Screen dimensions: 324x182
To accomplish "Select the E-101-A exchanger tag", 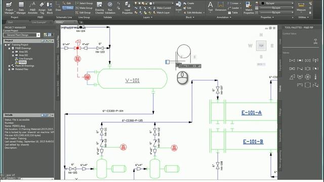I will [252, 112].
